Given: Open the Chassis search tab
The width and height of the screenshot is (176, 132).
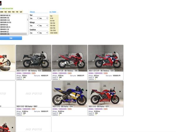Looking at the screenshot, I should 32,12.
